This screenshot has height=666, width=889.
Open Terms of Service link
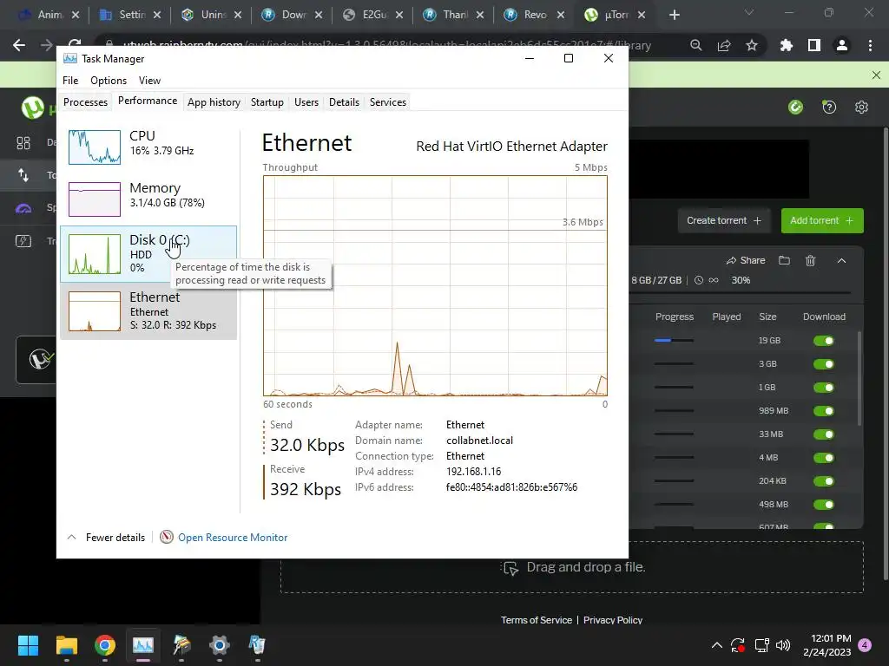pyautogui.click(x=537, y=620)
